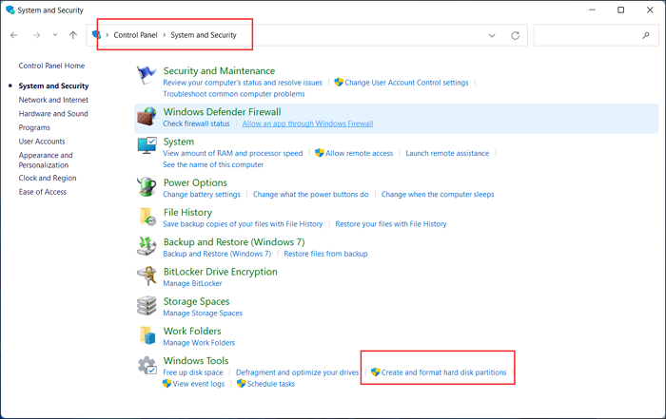
Task: Open Control Panel Home in sidebar
Action: click(x=51, y=66)
